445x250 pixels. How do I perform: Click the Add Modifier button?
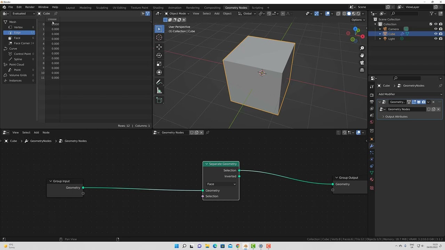click(x=410, y=94)
